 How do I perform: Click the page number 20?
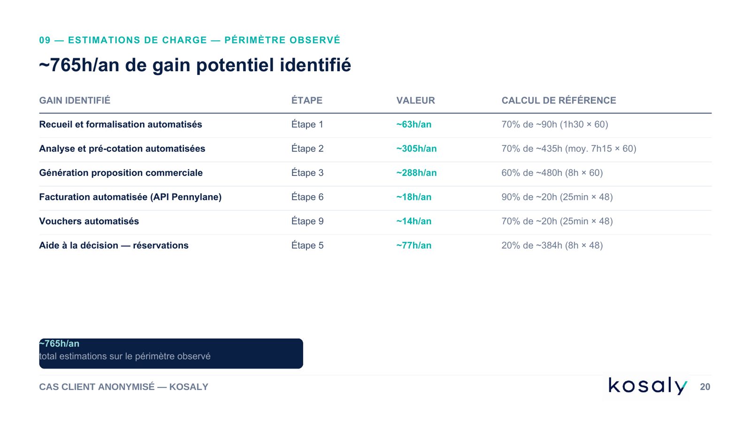(705, 387)
